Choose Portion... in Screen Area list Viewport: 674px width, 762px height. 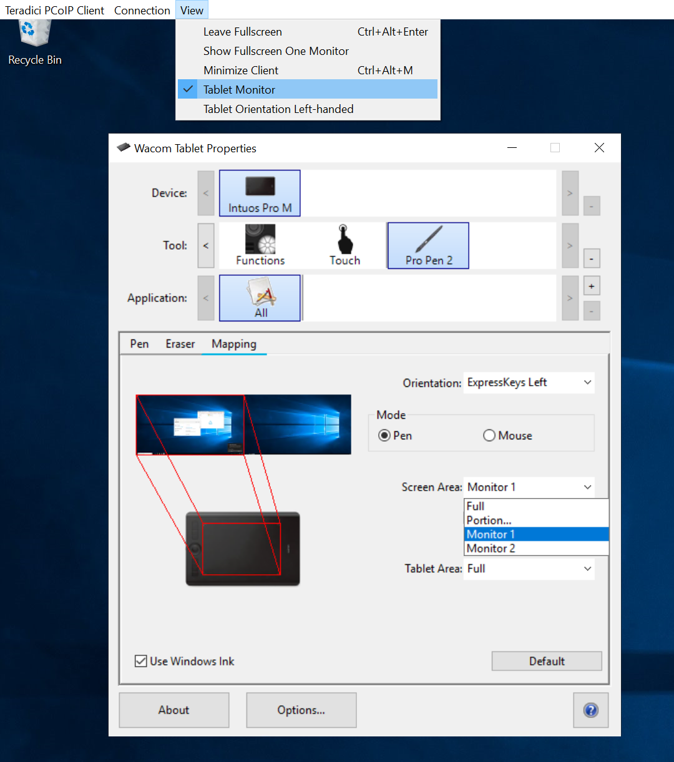click(x=537, y=520)
